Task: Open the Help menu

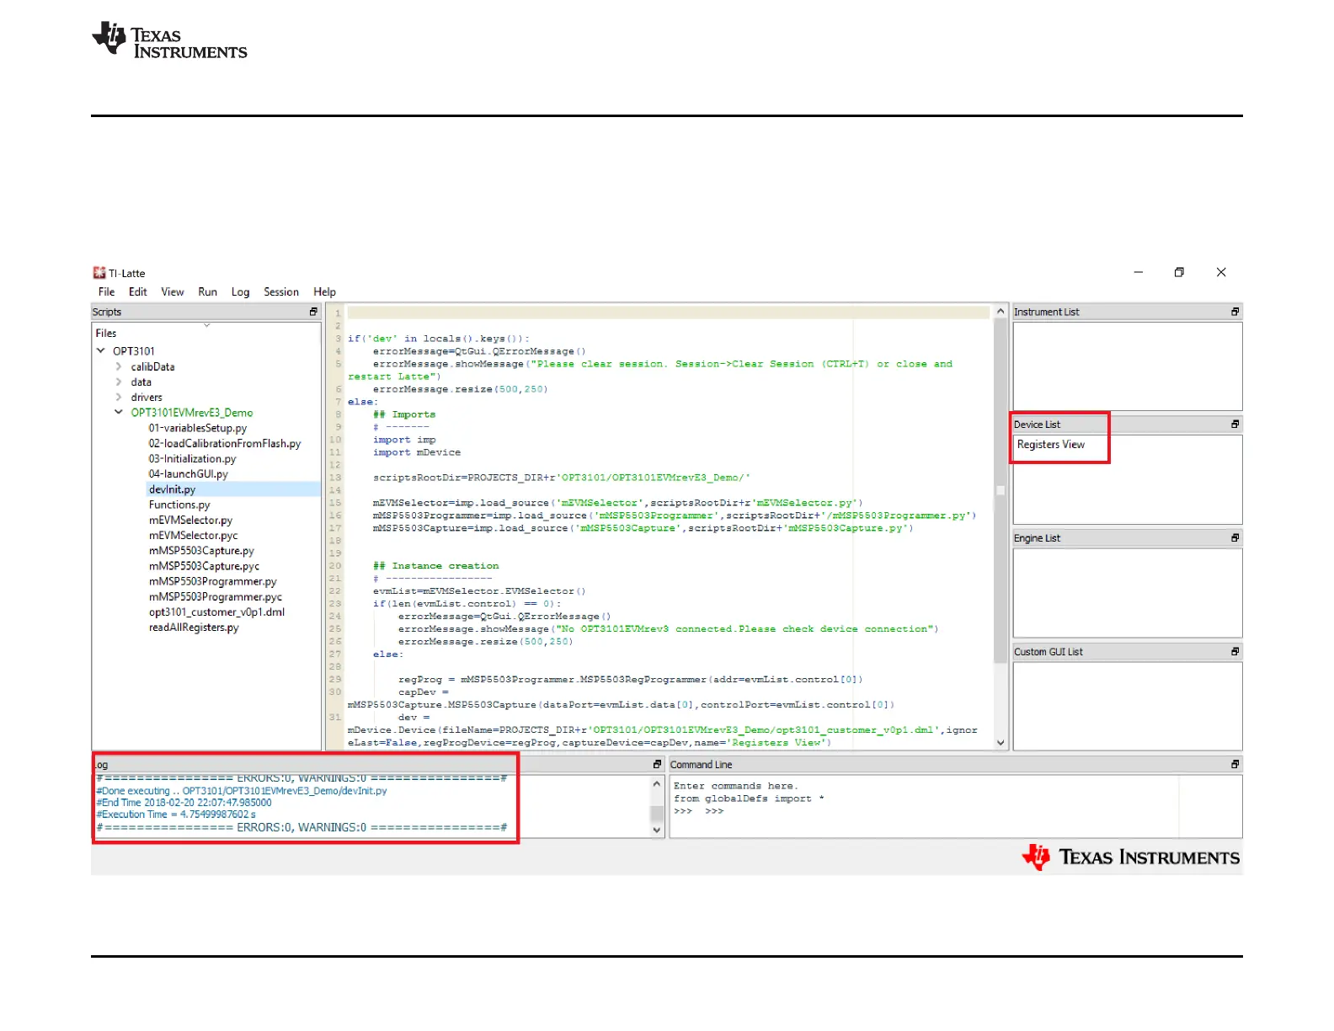Action: pos(324,292)
